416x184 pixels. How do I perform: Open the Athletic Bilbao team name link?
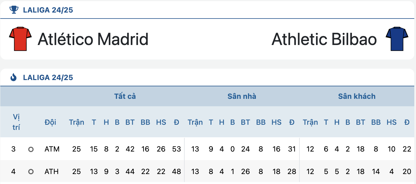[x=324, y=39]
